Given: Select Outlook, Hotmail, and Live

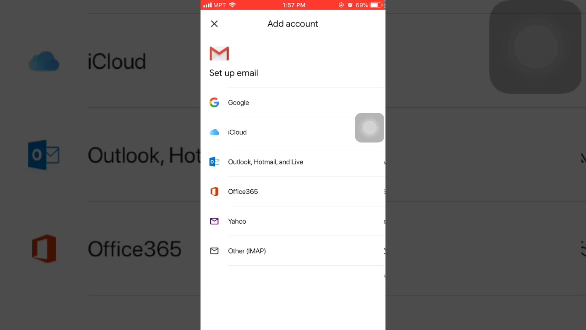Looking at the screenshot, I should 293,162.
